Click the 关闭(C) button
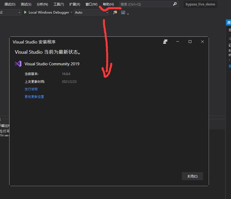Viewport: 231px width, 199px height. (192, 176)
